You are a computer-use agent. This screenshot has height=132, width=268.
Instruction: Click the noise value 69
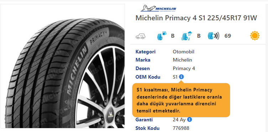click(227, 36)
